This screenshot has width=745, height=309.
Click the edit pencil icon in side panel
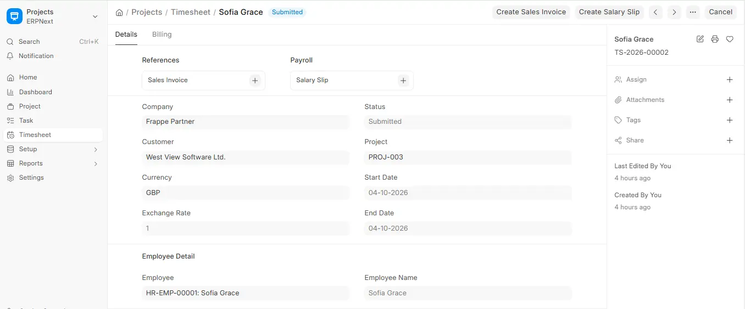tap(700, 39)
